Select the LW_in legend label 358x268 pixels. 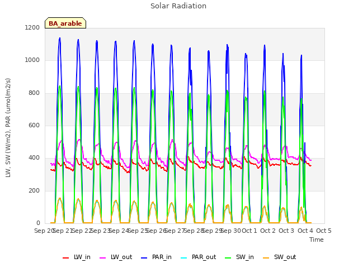pyautogui.click(x=82, y=257)
